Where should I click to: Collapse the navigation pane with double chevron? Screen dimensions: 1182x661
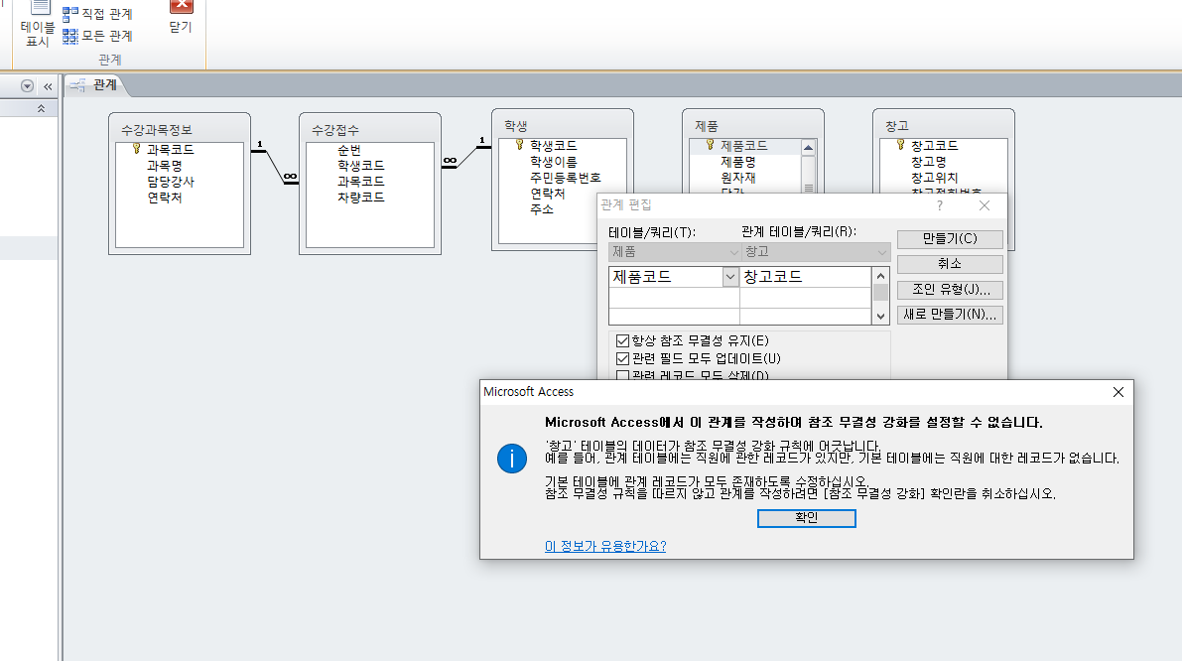click(x=47, y=86)
